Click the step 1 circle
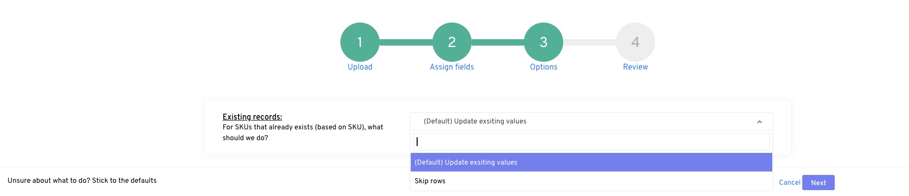Screen dimensions: 909x196 point(360,42)
